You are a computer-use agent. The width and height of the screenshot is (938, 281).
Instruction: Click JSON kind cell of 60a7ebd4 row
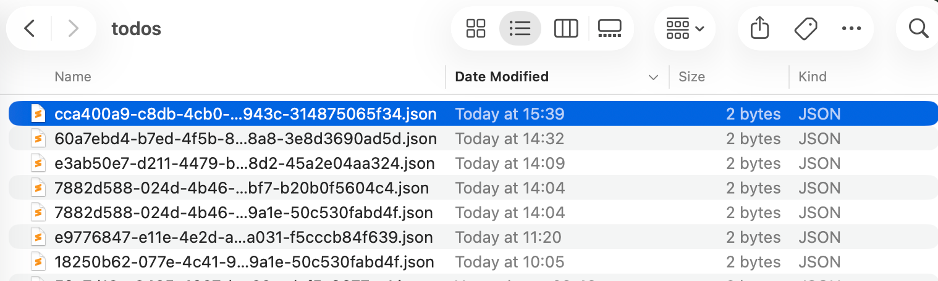tap(819, 139)
